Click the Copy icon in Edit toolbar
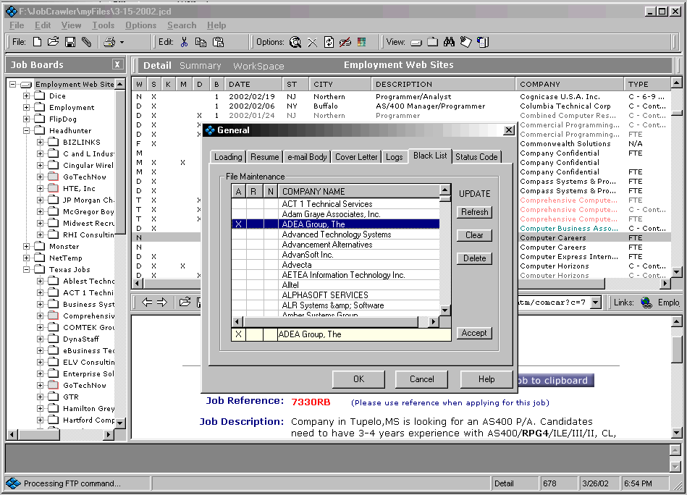The image size is (687, 495). (201, 42)
